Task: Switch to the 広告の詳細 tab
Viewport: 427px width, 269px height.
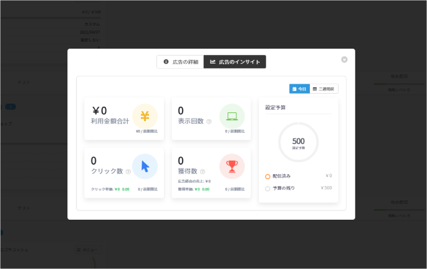Action: pyautogui.click(x=180, y=62)
